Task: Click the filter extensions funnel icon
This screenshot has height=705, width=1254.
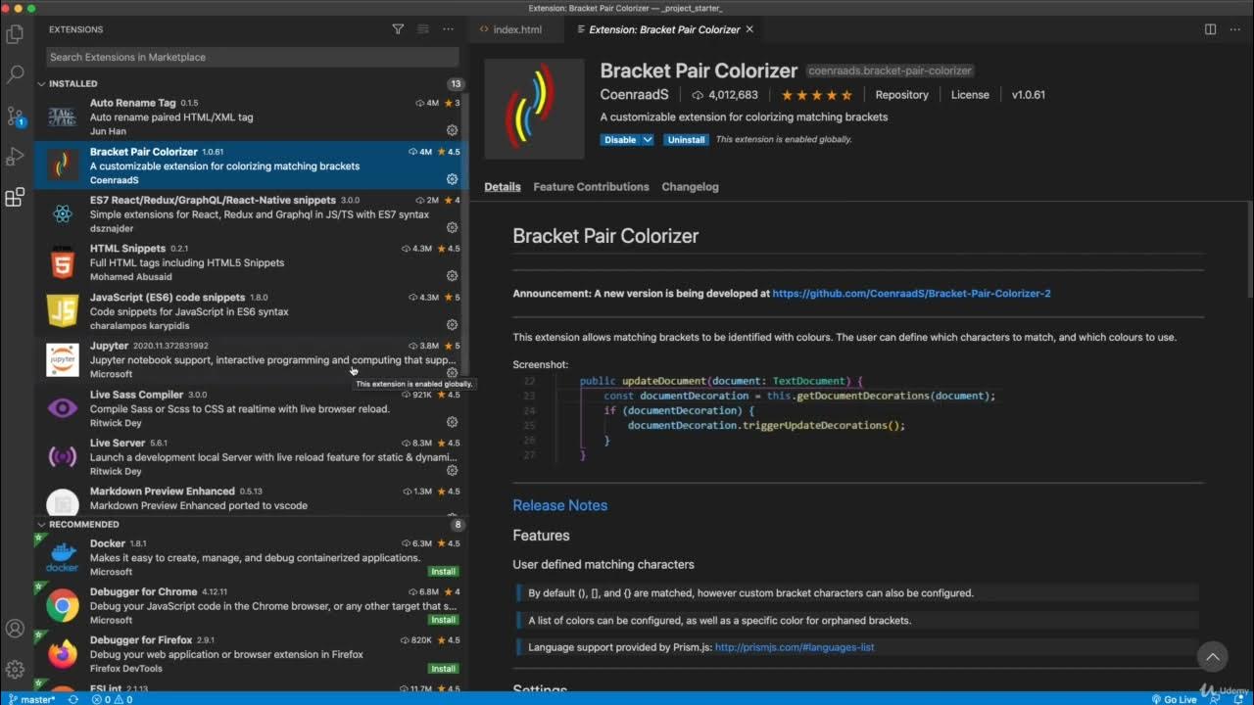Action: [x=398, y=29]
